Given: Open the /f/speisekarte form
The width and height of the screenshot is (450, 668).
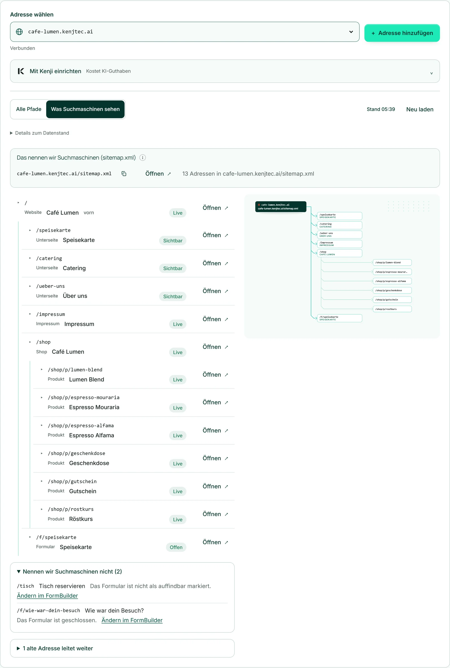Looking at the screenshot, I should point(215,542).
